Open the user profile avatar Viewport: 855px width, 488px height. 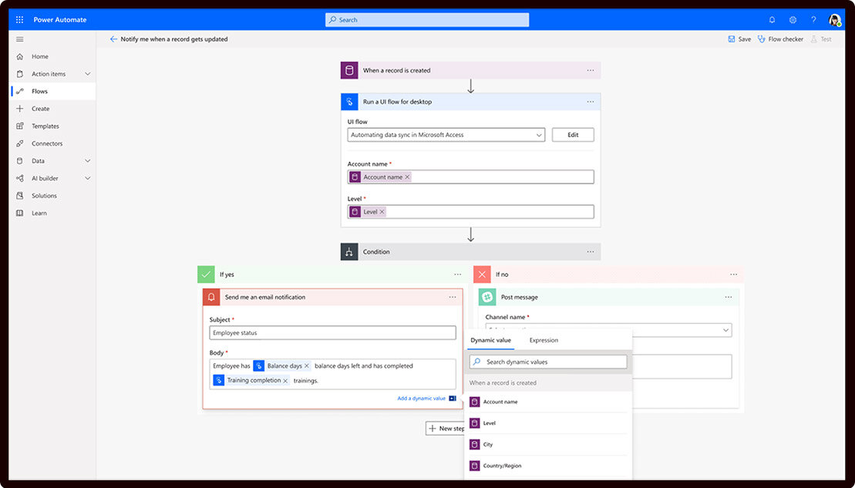pyautogui.click(x=835, y=20)
